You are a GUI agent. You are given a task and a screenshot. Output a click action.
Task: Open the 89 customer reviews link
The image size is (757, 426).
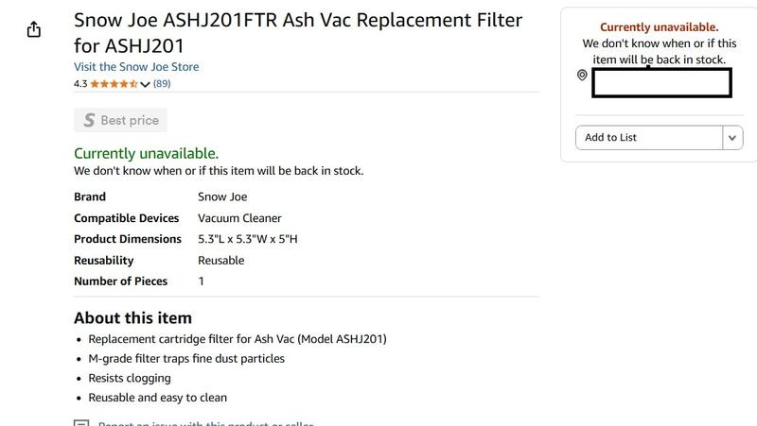coord(162,84)
